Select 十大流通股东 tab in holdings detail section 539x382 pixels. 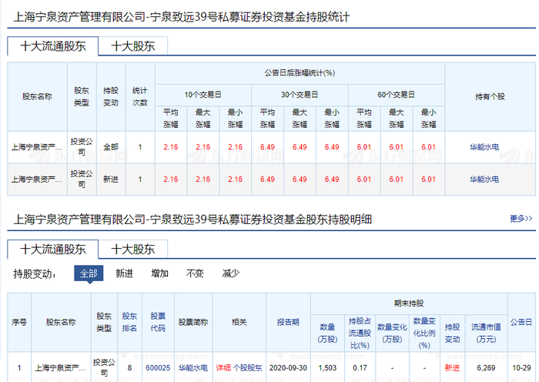53,250
